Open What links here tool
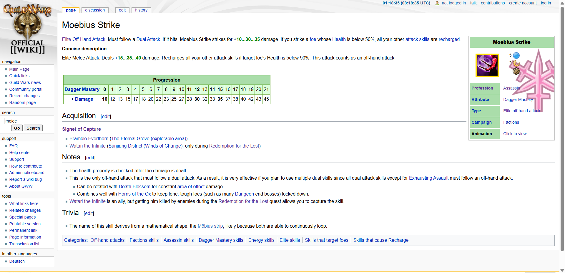The width and height of the screenshot is (565, 273). [x=24, y=203]
